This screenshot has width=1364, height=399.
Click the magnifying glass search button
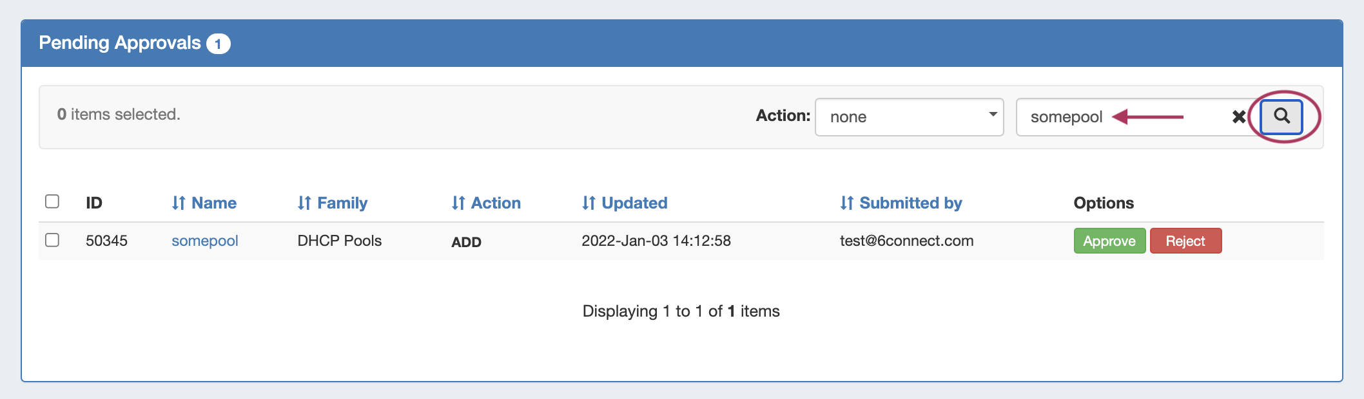[x=1281, y=116]
